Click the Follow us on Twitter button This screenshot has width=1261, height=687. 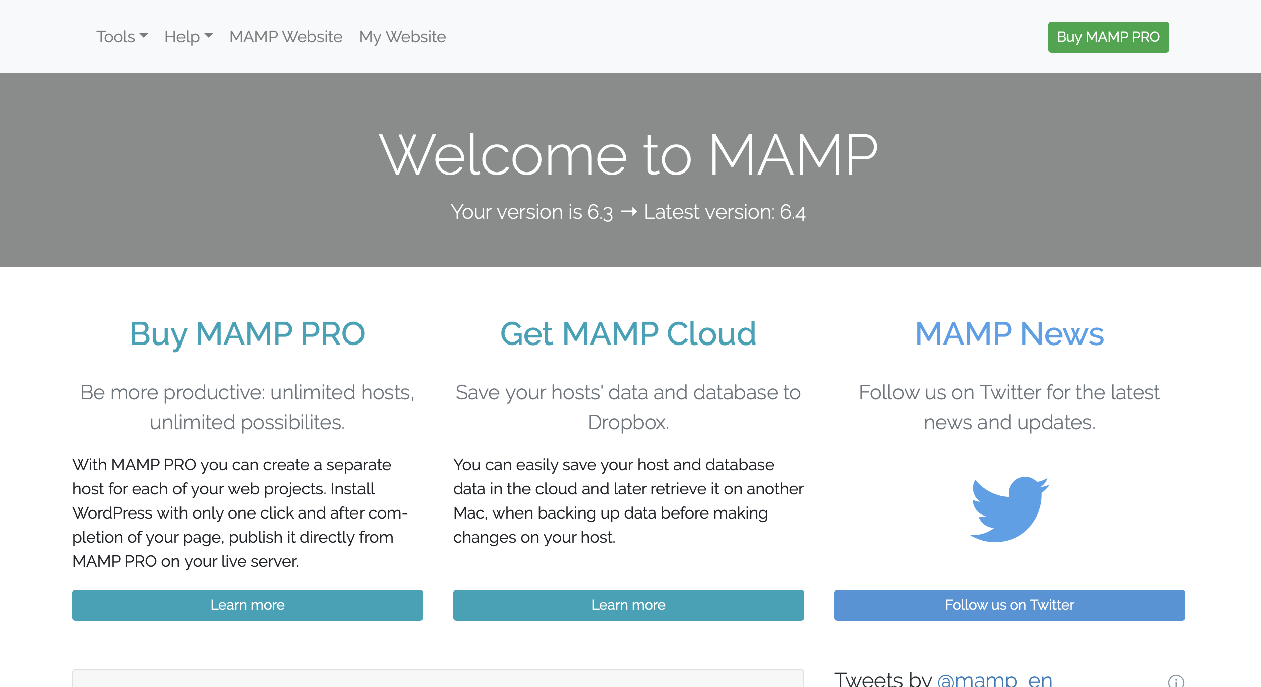pyautogui.click(x=1010, y=605)
